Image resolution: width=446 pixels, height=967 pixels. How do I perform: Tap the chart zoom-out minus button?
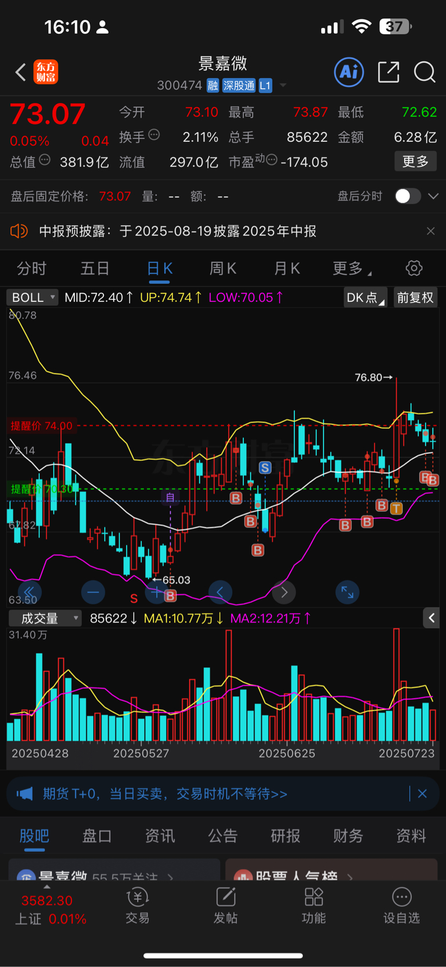(x=93, y=592)
